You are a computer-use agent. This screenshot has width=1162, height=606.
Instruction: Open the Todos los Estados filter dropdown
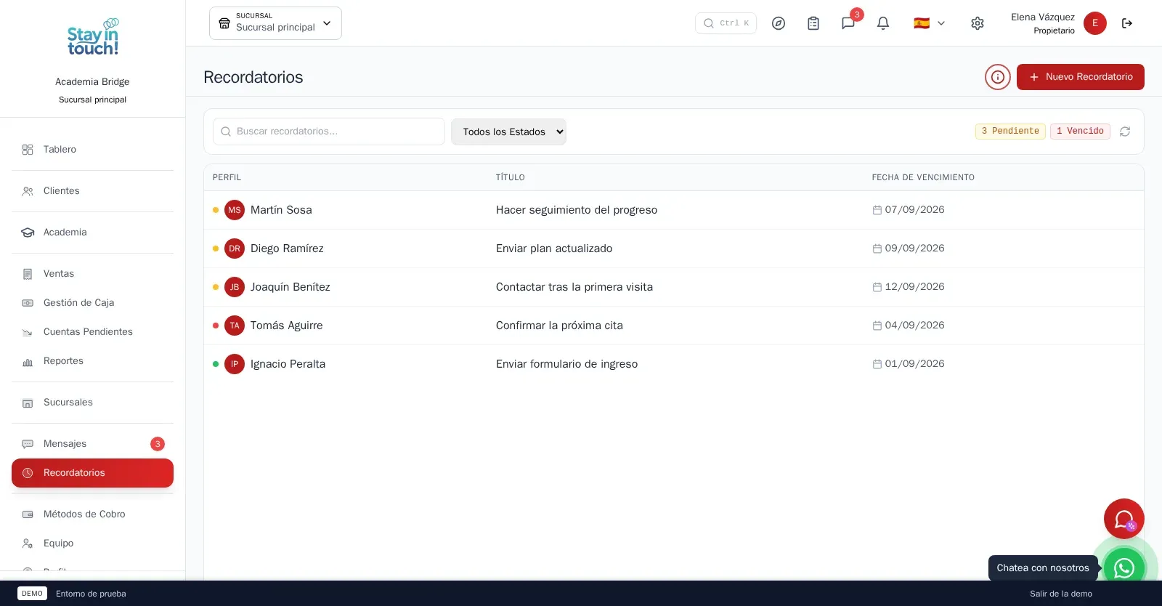pos(508,132)
